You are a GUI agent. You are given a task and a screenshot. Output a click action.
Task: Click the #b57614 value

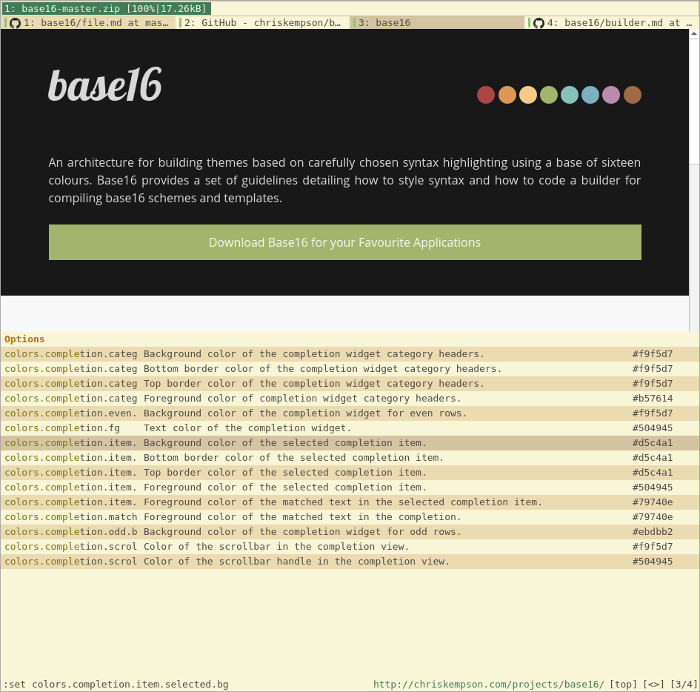(x=653, y=399)
